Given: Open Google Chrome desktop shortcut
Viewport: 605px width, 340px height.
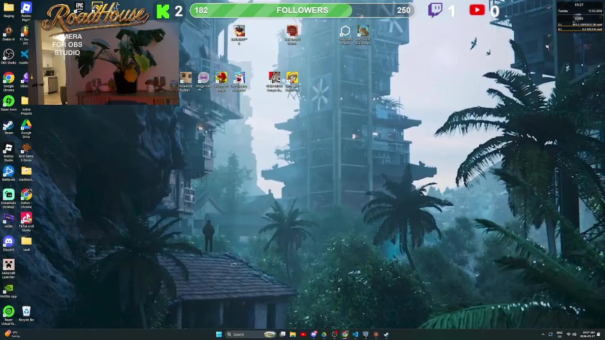Looking at the screenshot, I should (9, 81).
